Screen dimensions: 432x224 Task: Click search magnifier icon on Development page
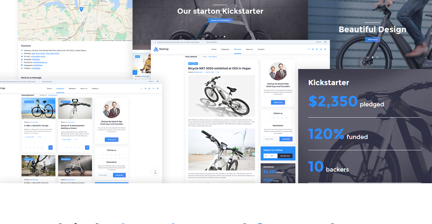[158, 82]
